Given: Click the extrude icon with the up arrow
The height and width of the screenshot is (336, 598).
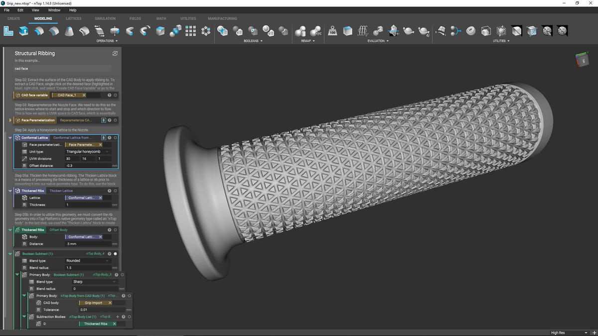Looking at the screenshot, I should pos(23,31).
